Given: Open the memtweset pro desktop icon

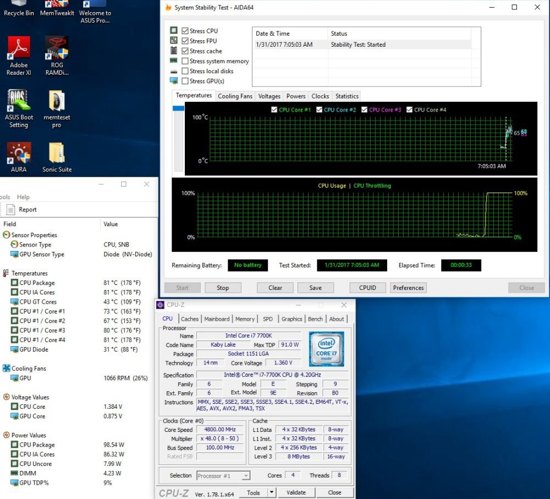Looking at the screenshot, I should point(57,109).
